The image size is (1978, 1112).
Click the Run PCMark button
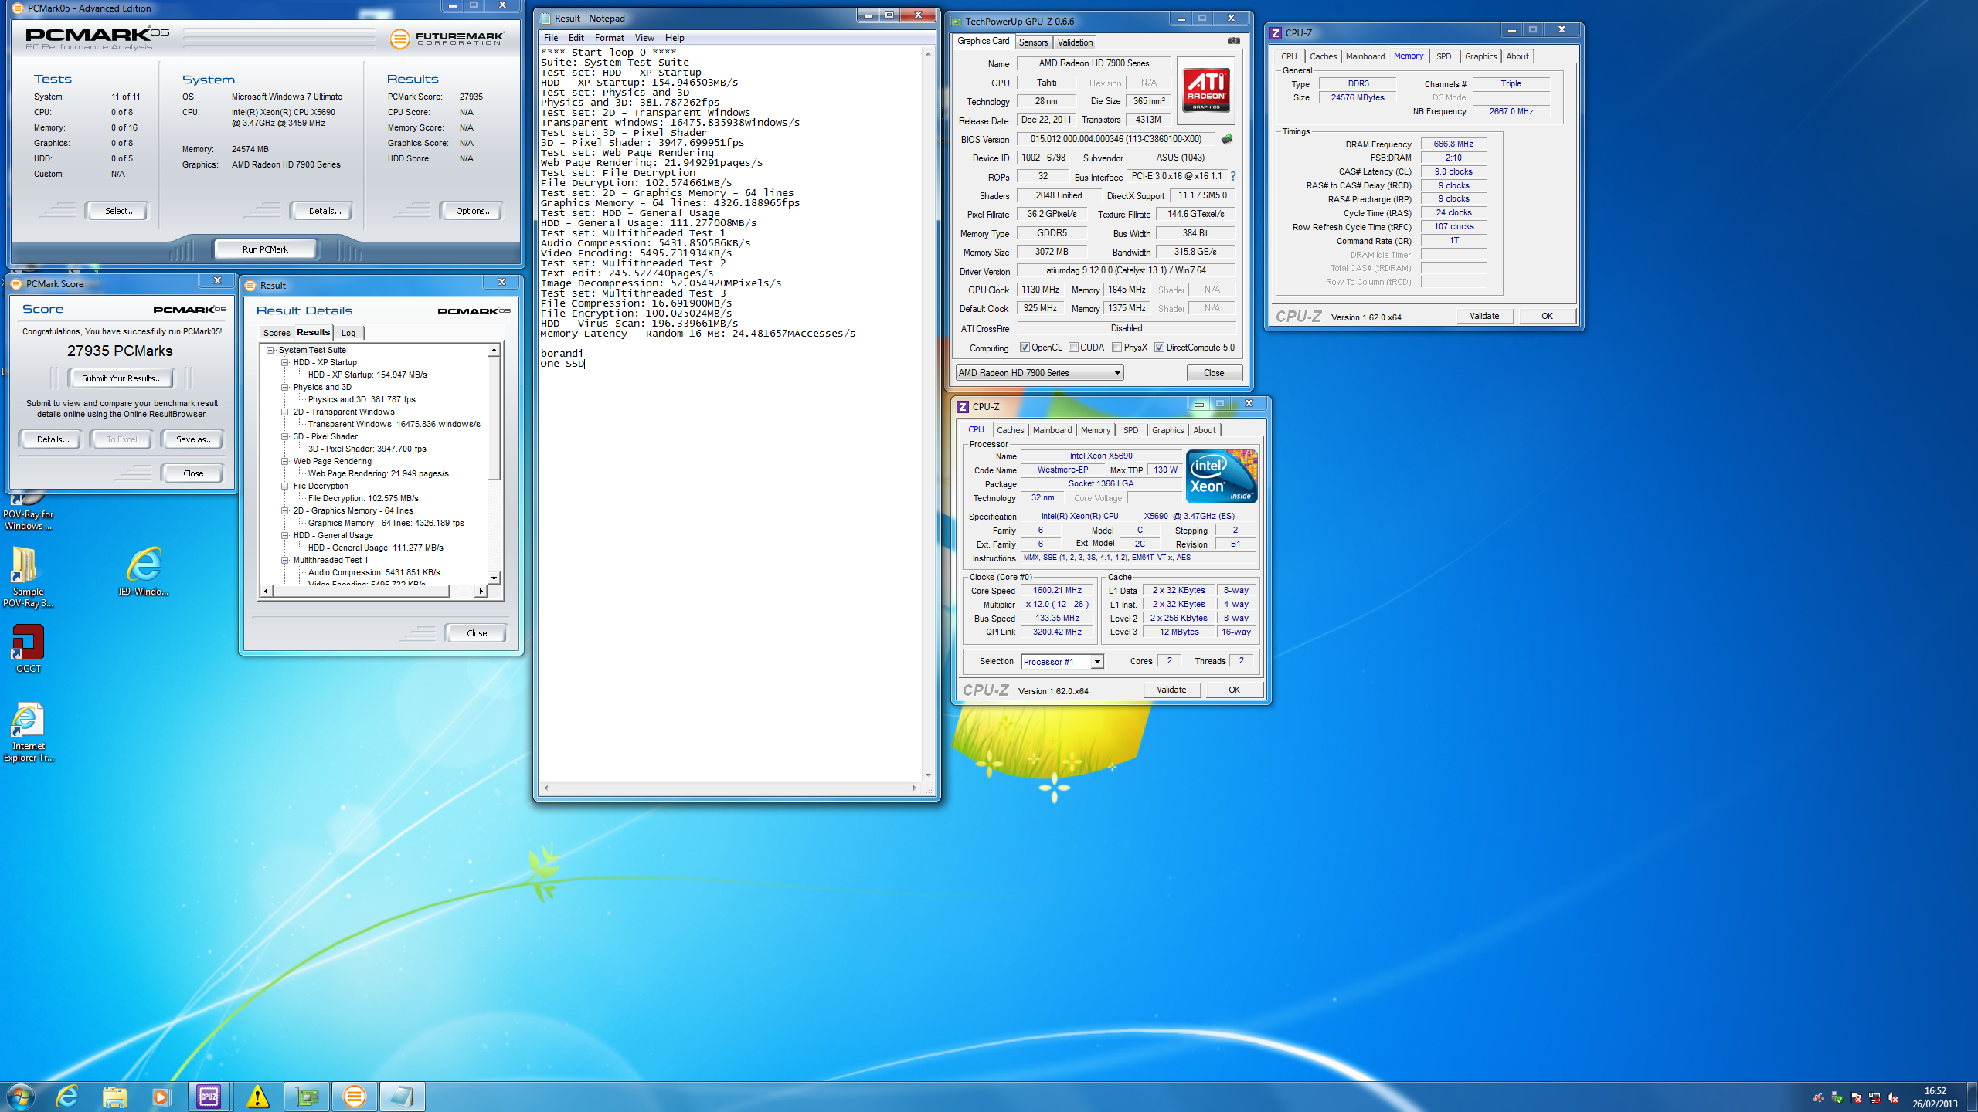pos(265,249)
